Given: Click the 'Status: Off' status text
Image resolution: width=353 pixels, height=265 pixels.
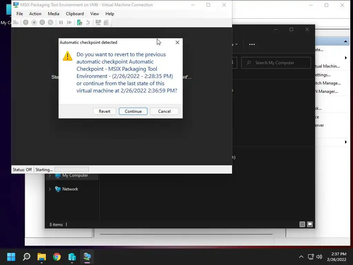Looking at the screenshot, I should [22, 170].
